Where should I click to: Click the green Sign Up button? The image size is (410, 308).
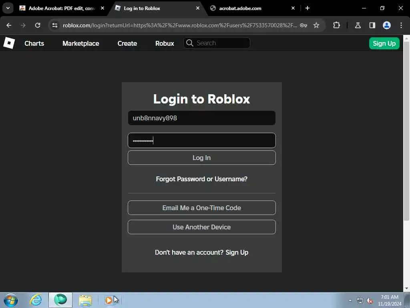[x=384, y=43]
